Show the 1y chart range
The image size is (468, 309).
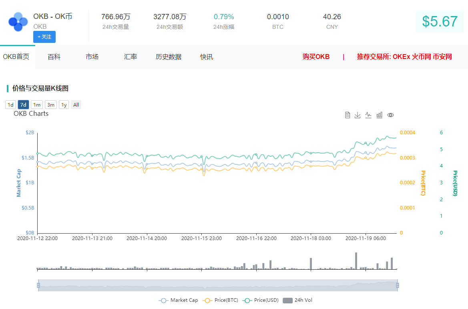pos(64,105)
